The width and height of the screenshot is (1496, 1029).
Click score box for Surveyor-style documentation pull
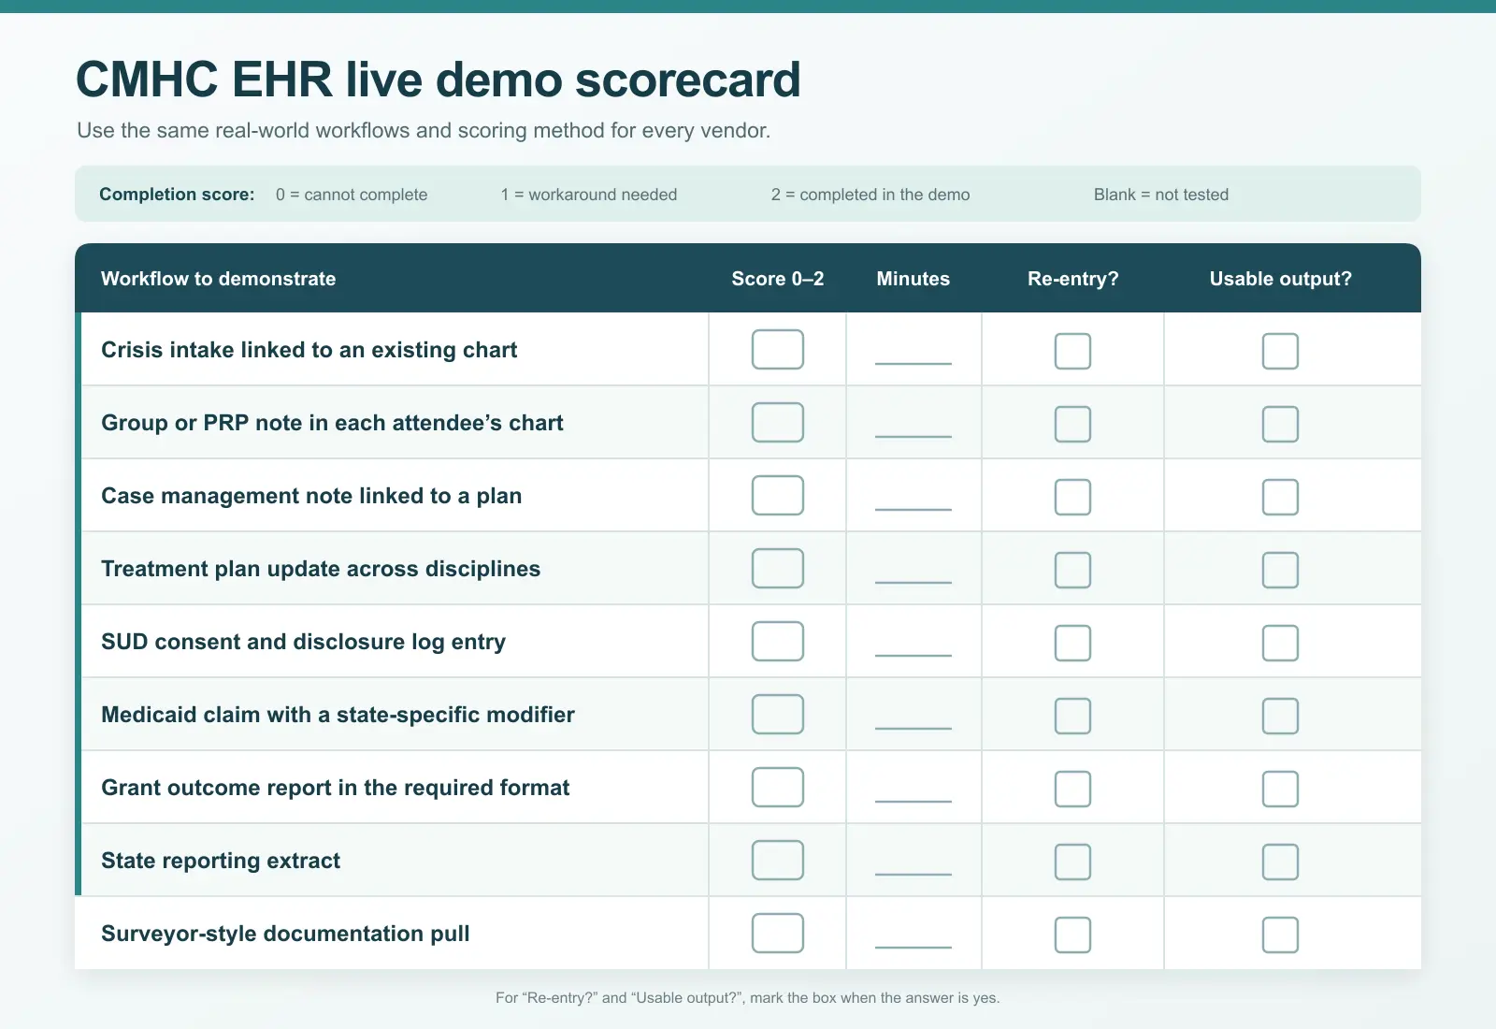[778, 933]
